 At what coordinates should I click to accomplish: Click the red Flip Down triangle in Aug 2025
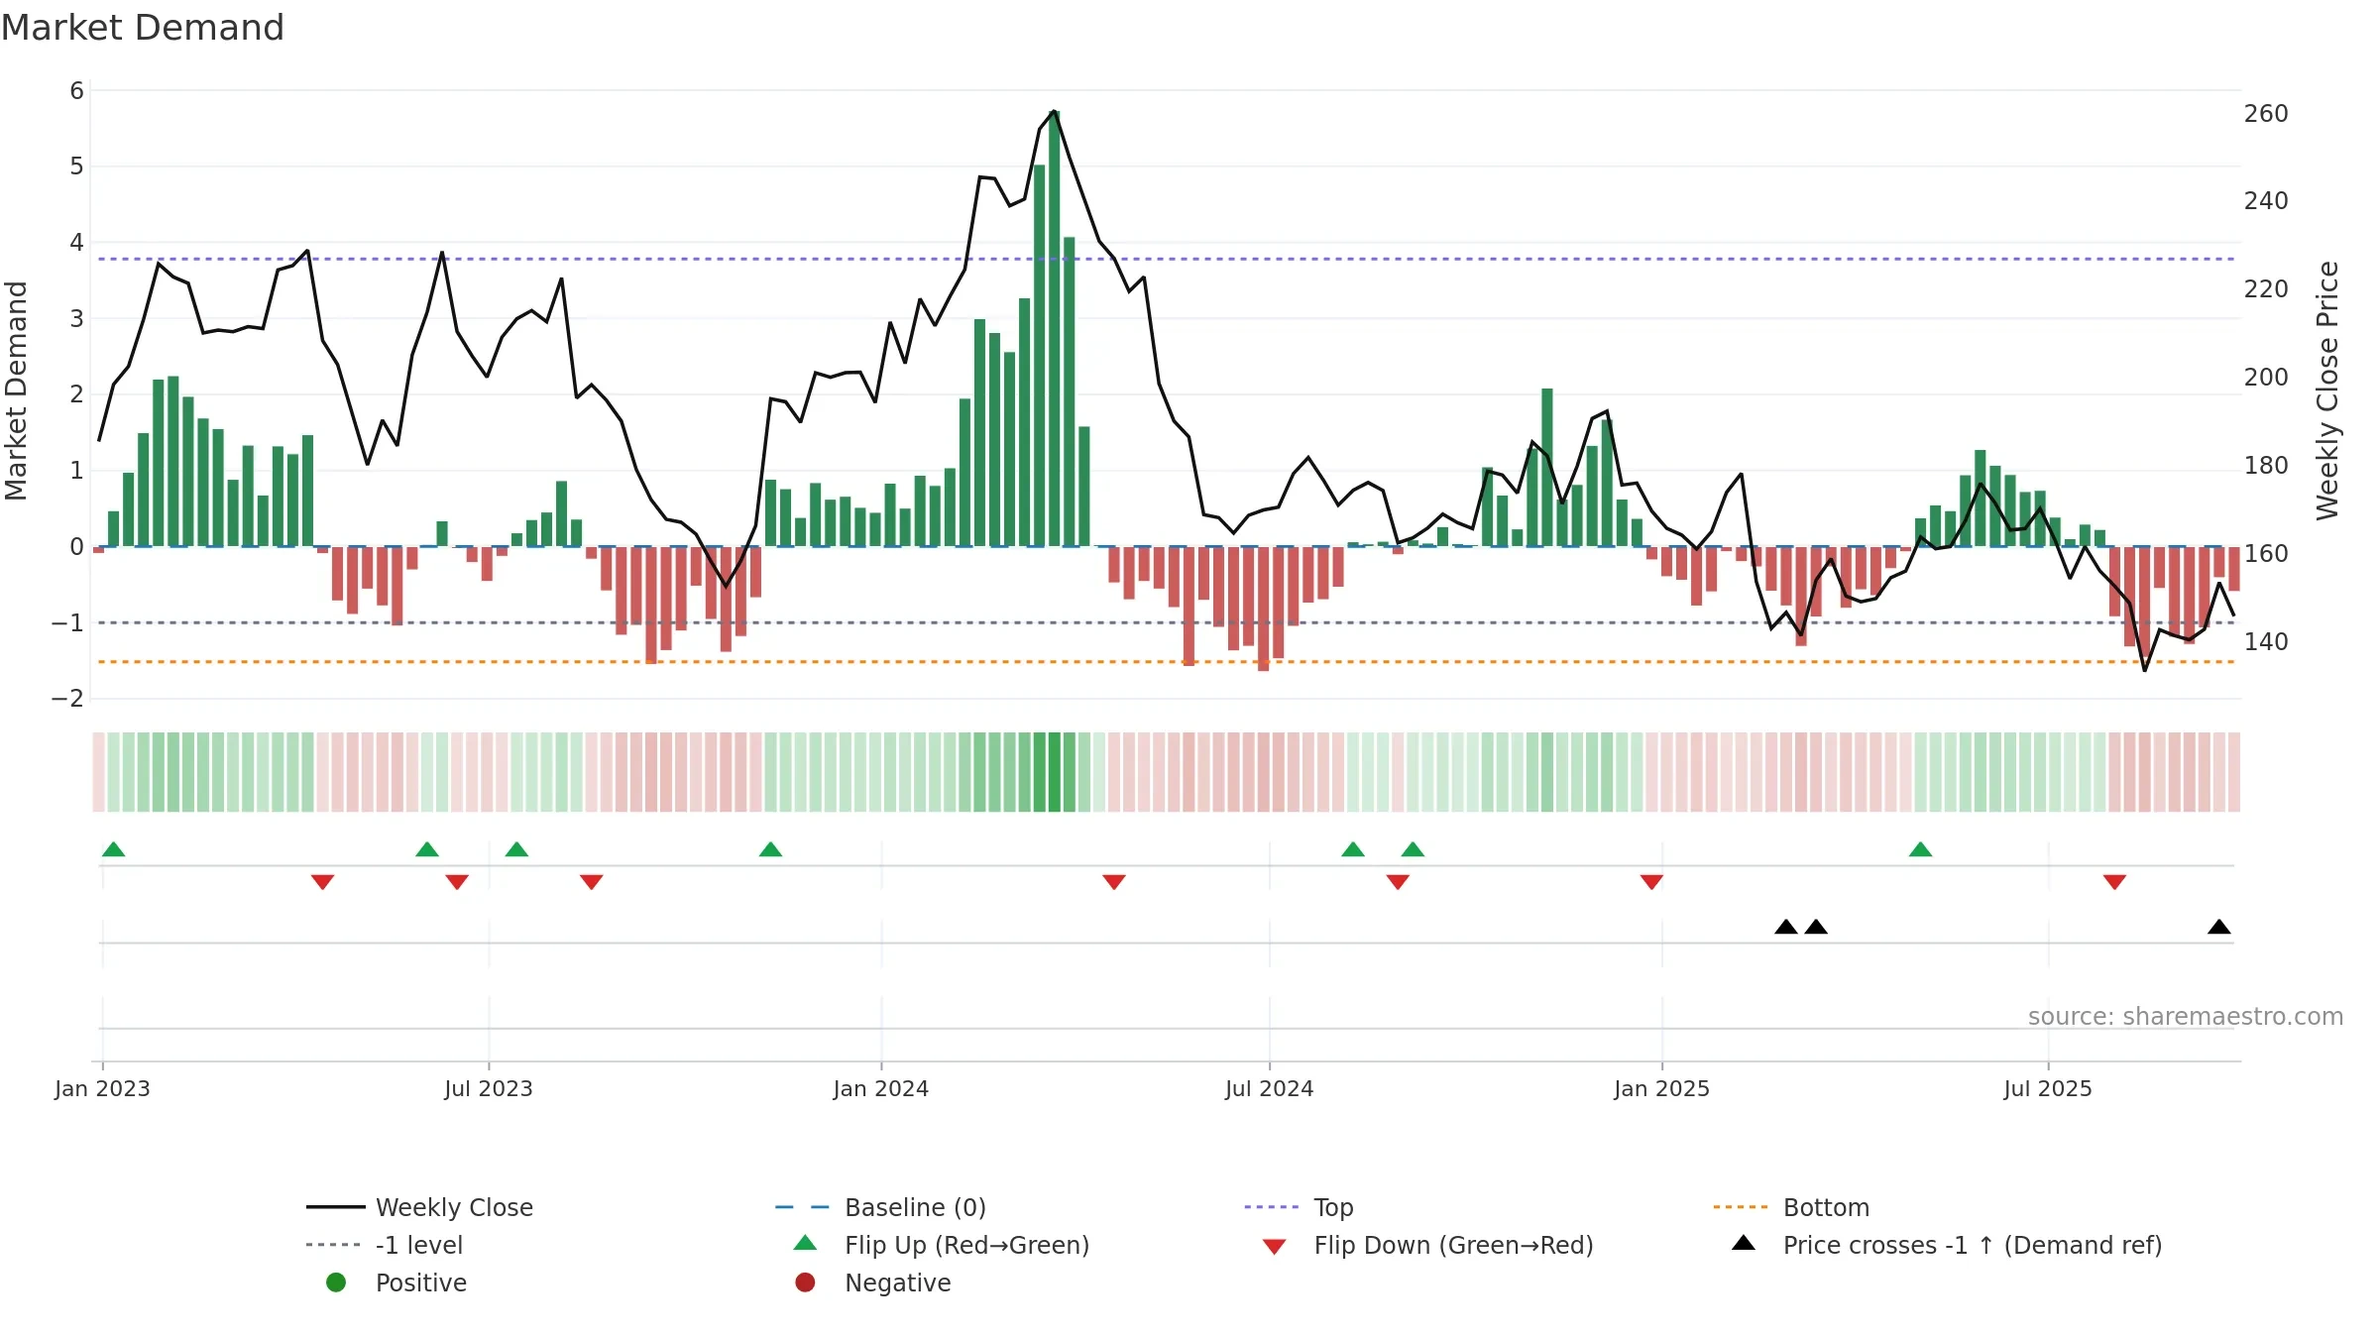[x=2114, y=882]
